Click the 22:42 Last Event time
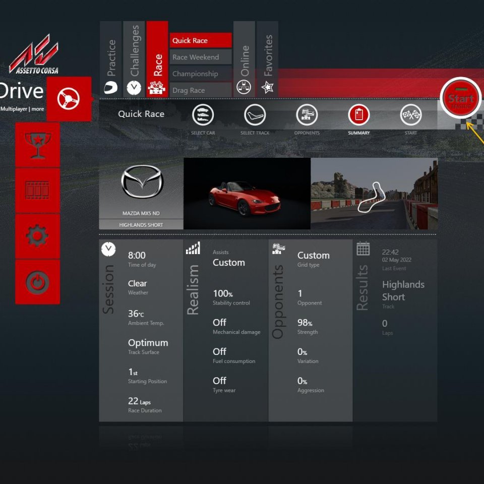The height and width of the screenshot is (484, 484). pos(390,252)
